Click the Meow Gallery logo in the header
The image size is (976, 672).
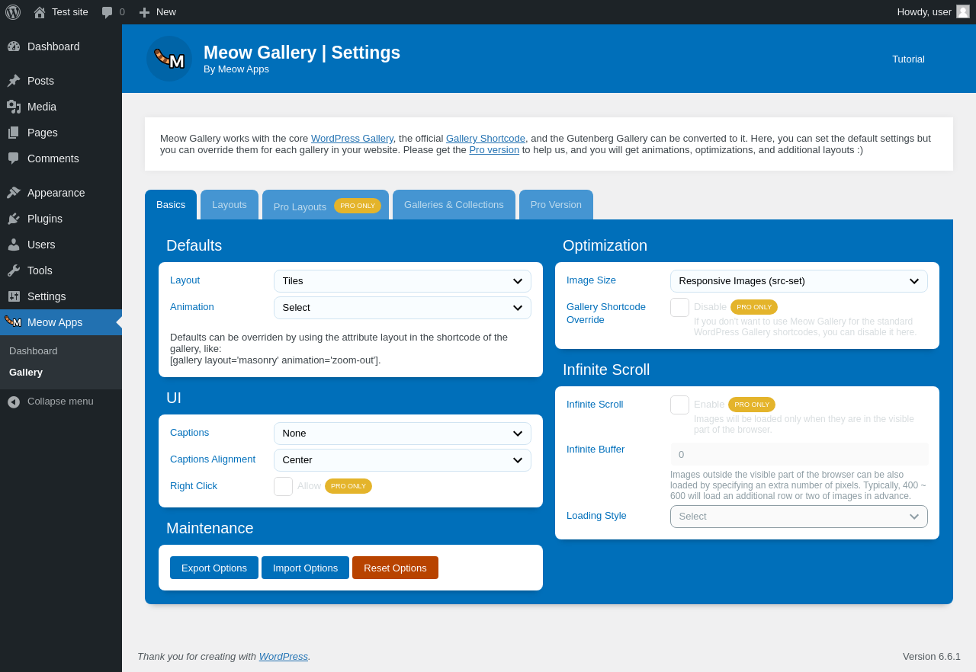pyautogui.click(x=169, y=59)
